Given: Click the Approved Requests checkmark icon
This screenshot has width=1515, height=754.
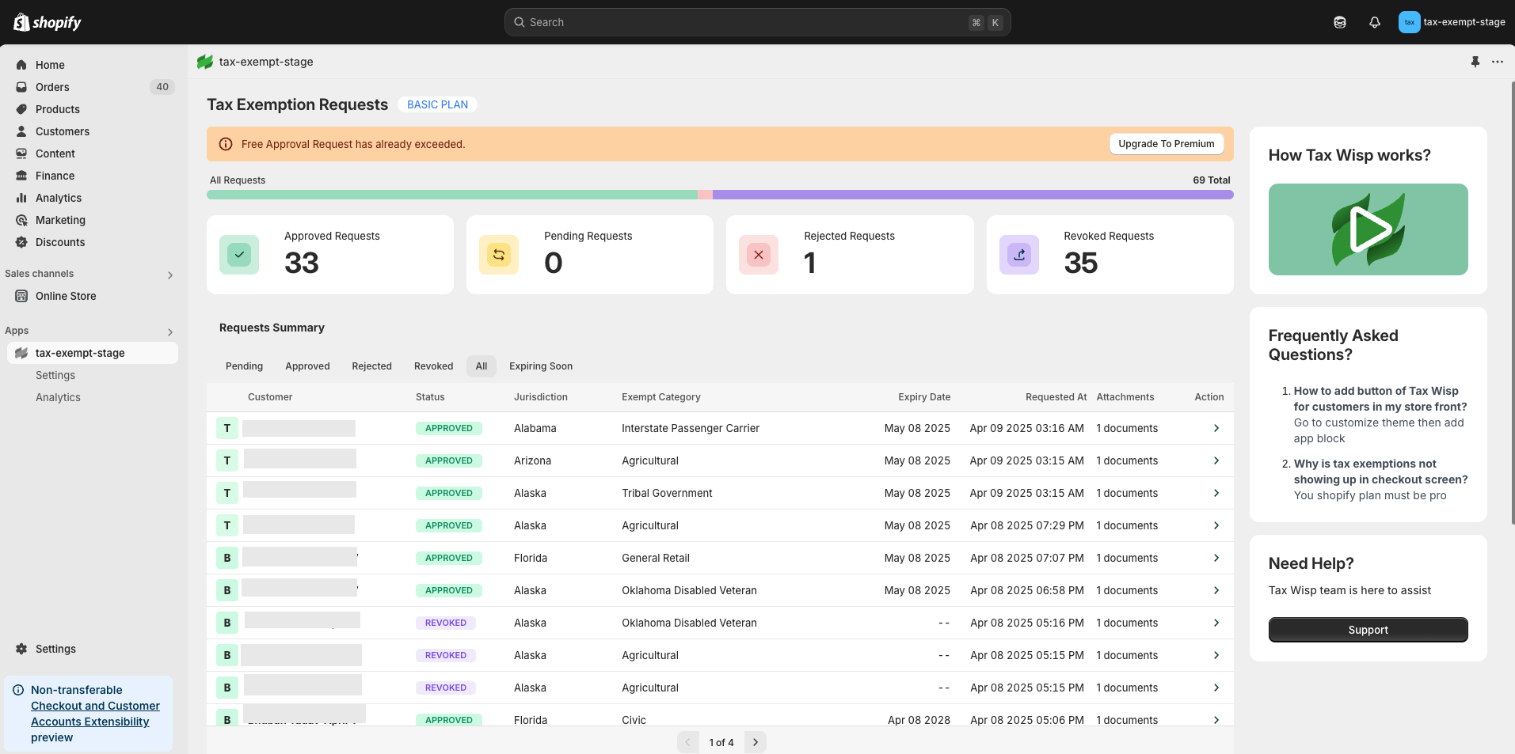Looking at the screenshot, I should tap(239, 255).
